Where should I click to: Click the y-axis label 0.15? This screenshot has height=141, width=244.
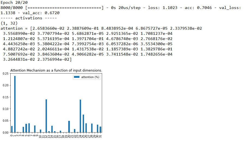tap(6, 97)
